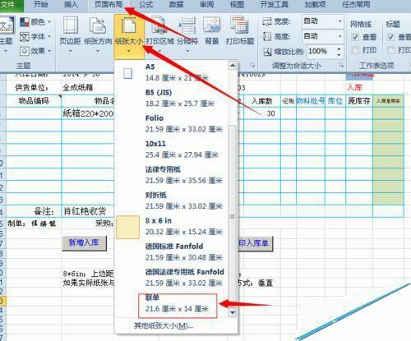
Task: Click the paper list scroll-down arrow
Action: coord(233,312)
